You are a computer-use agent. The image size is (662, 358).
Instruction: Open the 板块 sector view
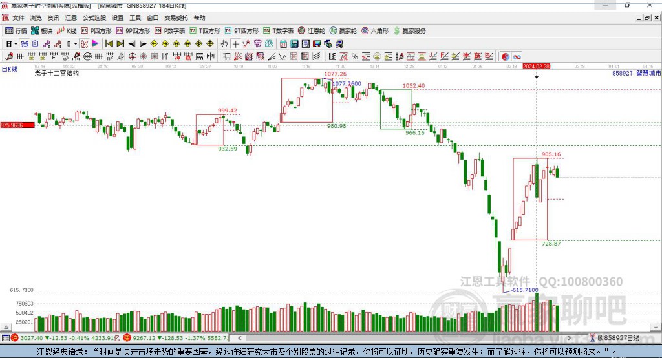[x=41, y=31]
